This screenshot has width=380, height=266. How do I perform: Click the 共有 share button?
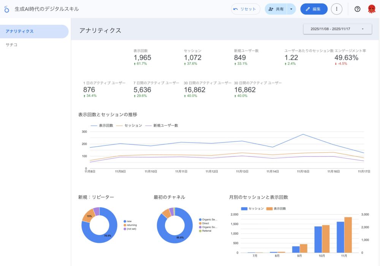pos(276,9)
